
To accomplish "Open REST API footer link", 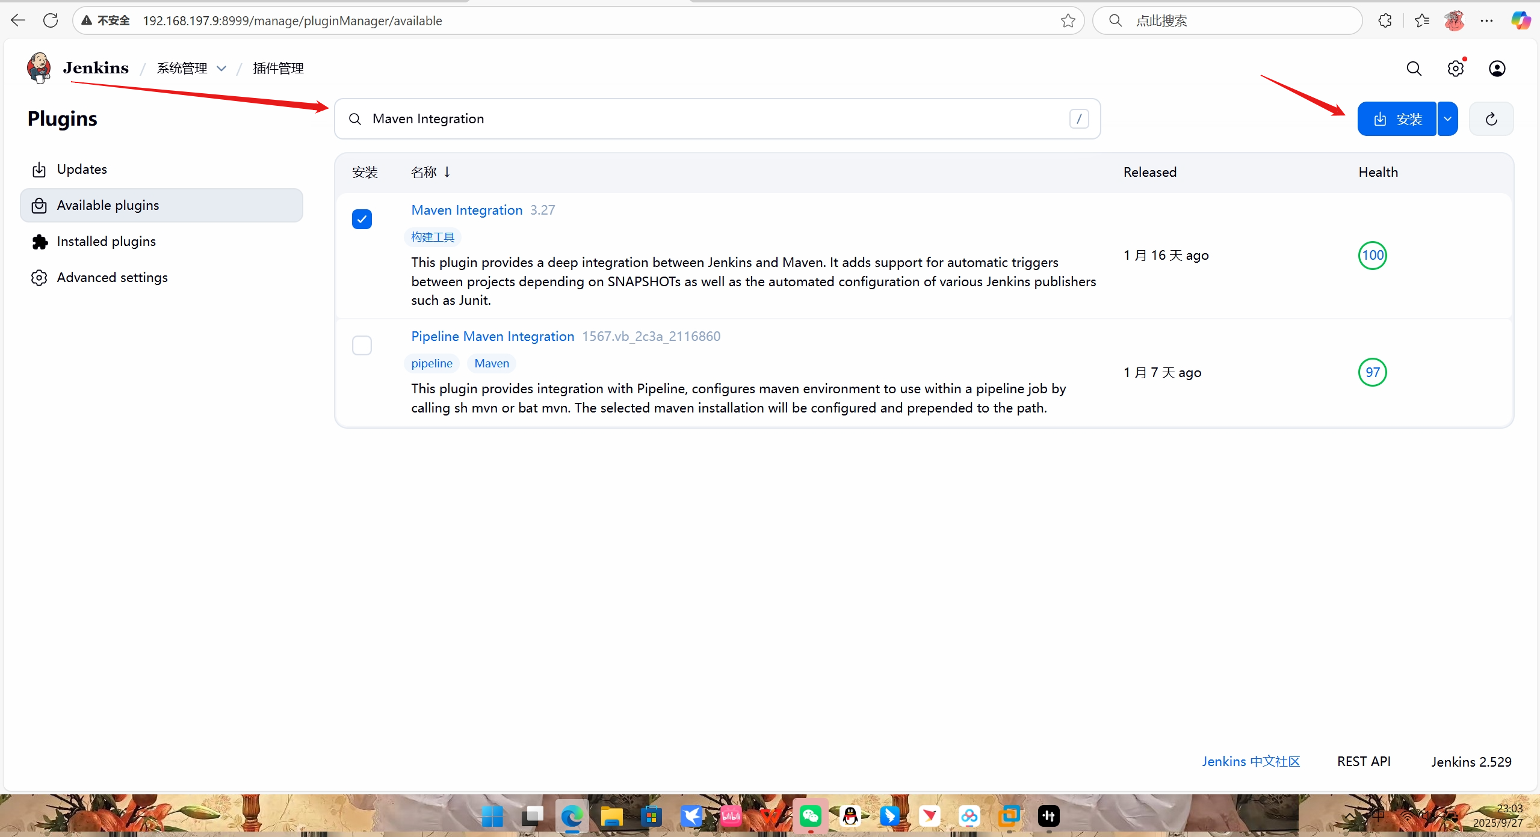I will tap(1363, 761).
